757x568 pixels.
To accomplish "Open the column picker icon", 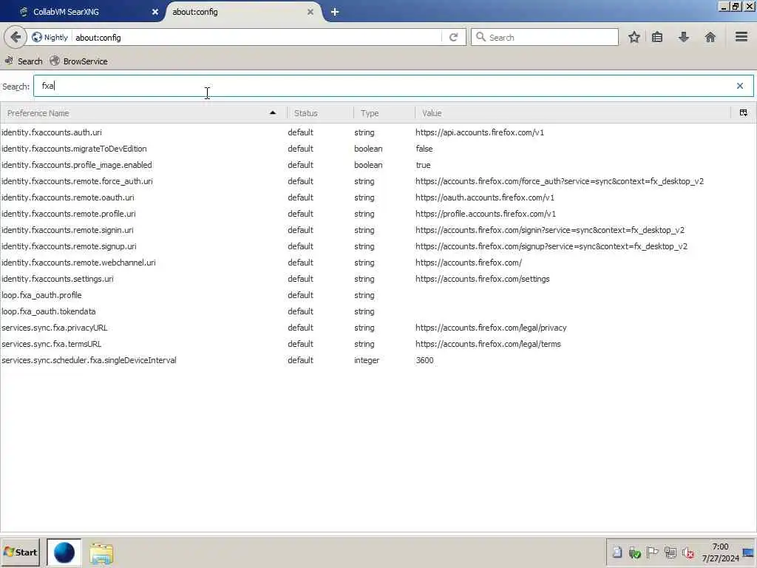I will 744,113.
